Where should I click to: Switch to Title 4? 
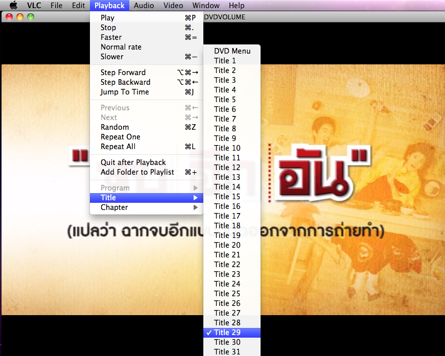(x=232, y=89)
